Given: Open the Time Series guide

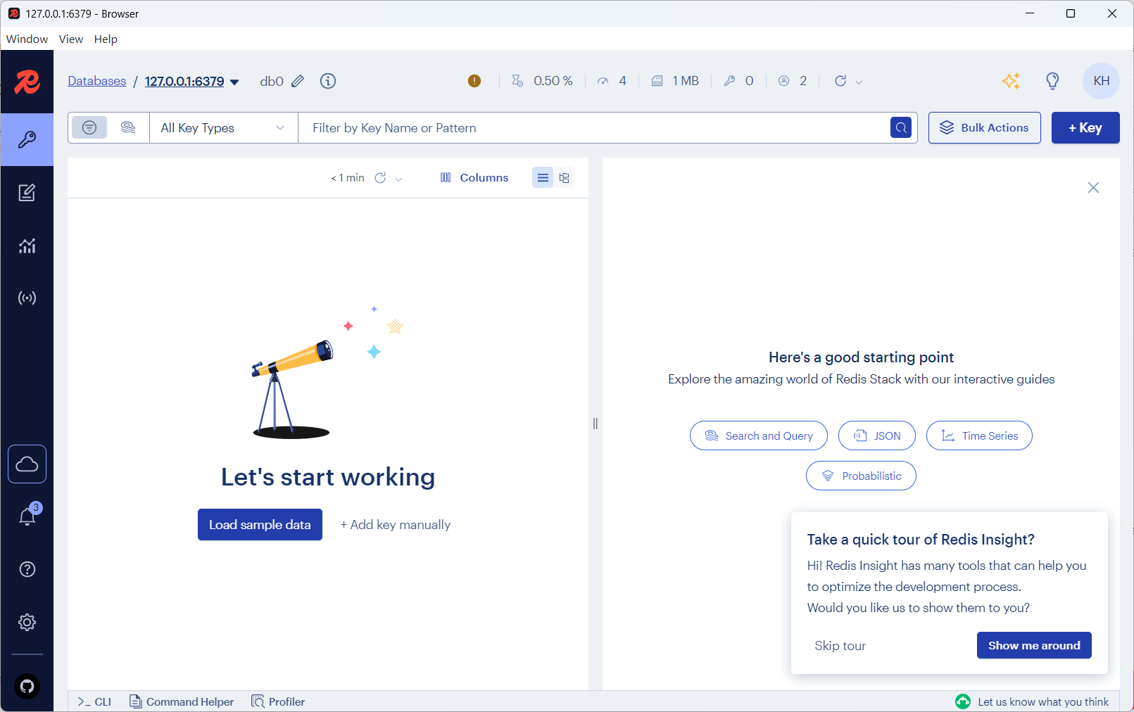Looking at the screenshot, I should pyautogui.click(x=979, y=436).
